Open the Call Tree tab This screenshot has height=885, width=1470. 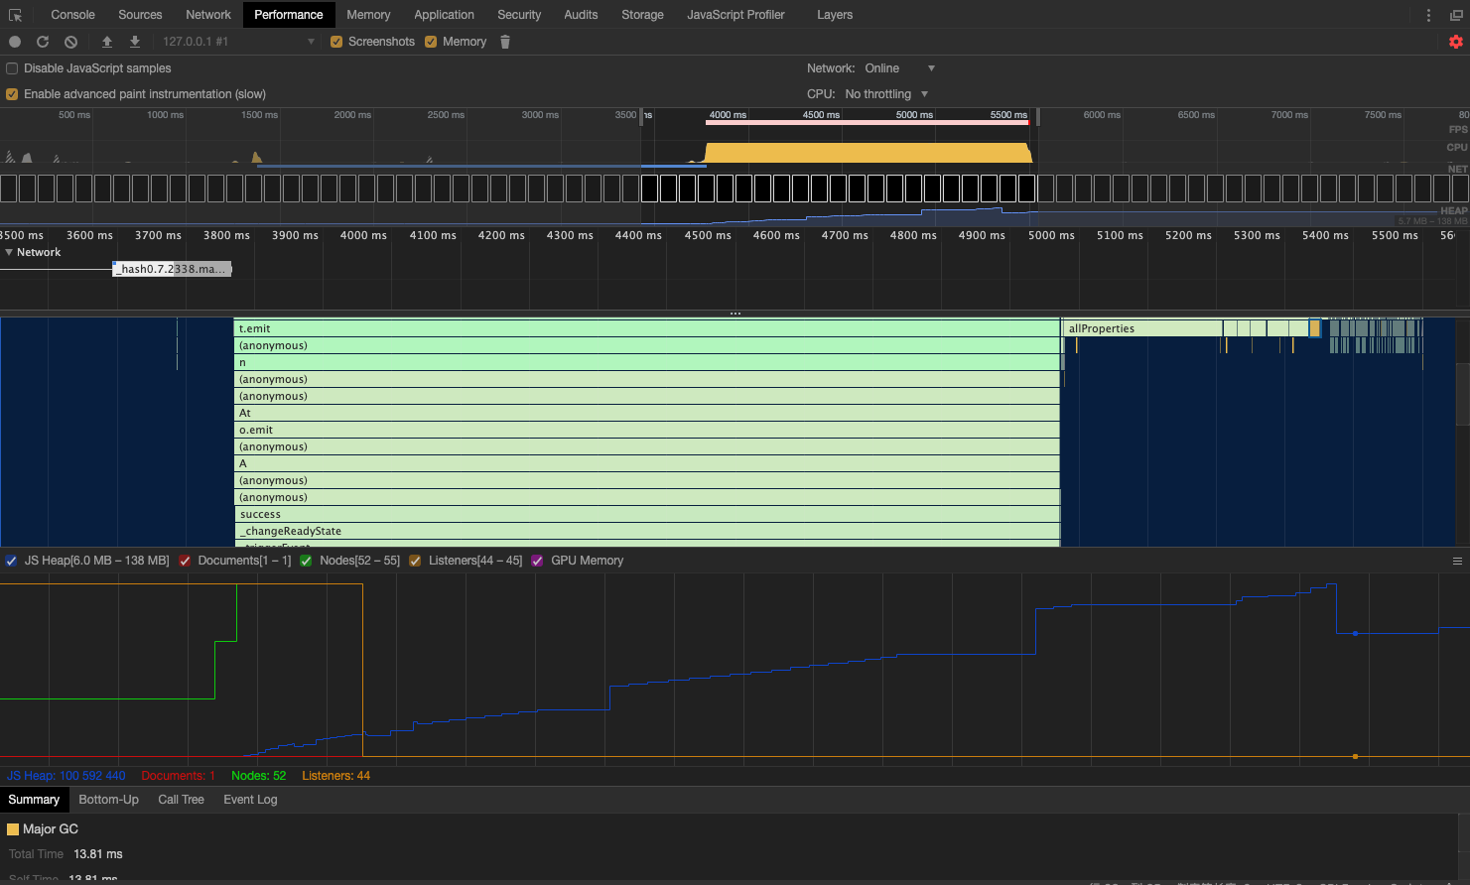[182, 800]
